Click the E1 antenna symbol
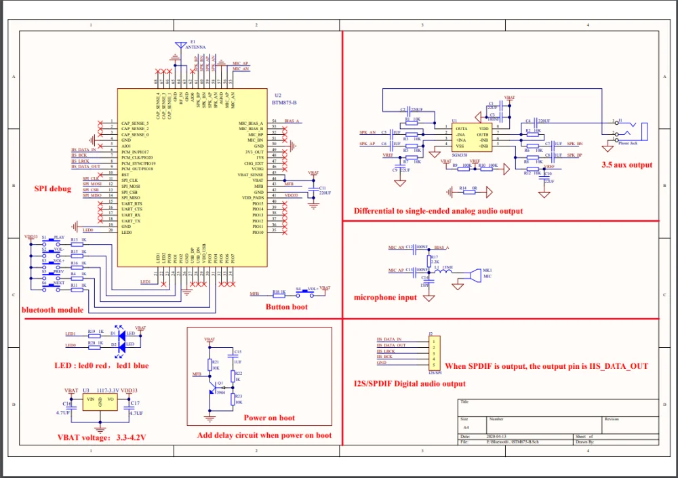Image resolution: width=678 pixels, height=478 pixels. pos(181,46)
